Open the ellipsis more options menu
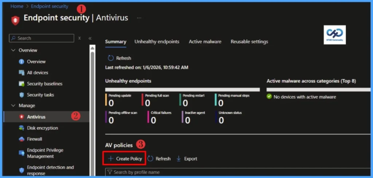373x178 pixels. click(x=139, y=18)
